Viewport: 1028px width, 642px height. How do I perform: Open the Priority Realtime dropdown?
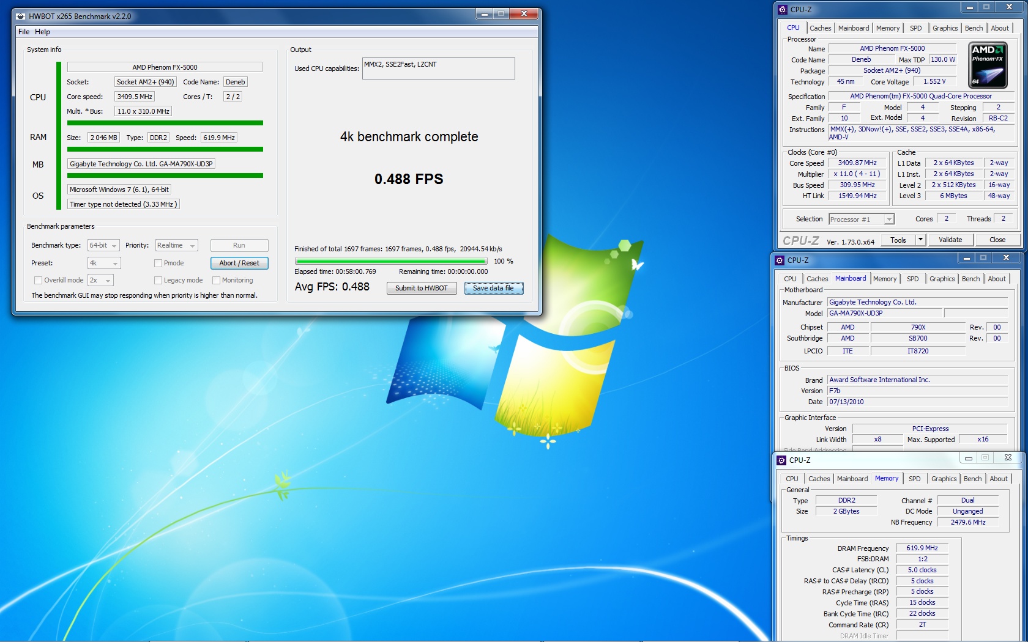(x=176, y=245)
